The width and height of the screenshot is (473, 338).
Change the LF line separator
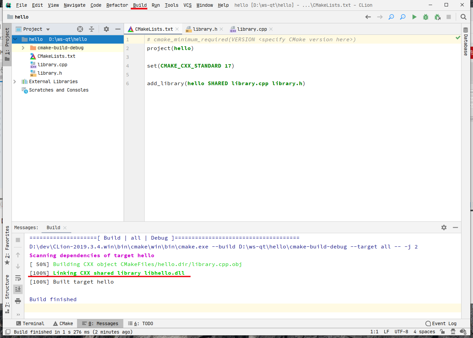click(387, 332)
